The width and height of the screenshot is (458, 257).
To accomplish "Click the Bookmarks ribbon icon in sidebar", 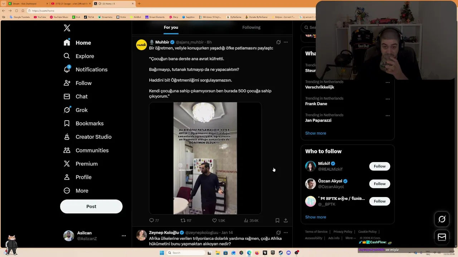I will [x=67, y=124].
